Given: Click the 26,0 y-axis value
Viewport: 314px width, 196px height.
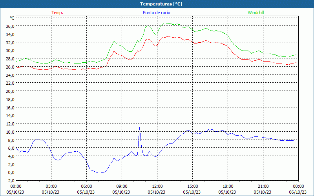Looking at the screenshot, I should click(x=10, y=67).
